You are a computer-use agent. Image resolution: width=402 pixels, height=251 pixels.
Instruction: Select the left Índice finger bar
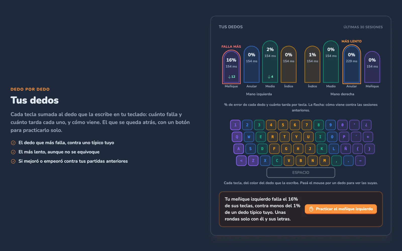(x=288, y=64)
